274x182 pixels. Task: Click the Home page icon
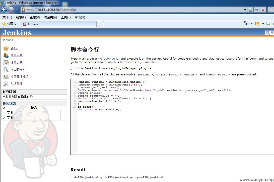pyautogui.click(x=245, y=23)
